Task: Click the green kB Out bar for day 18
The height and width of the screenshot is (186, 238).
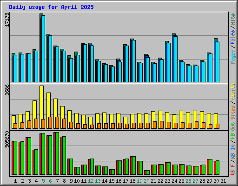Action: [134, 166]
